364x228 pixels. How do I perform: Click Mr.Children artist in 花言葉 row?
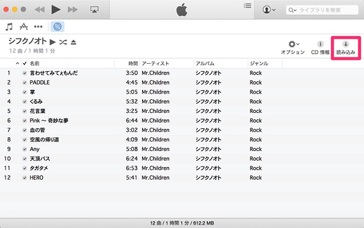click(156, 111)
